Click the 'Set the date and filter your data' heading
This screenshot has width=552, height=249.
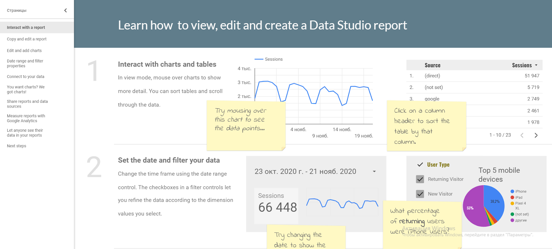(x=169, y=160)
